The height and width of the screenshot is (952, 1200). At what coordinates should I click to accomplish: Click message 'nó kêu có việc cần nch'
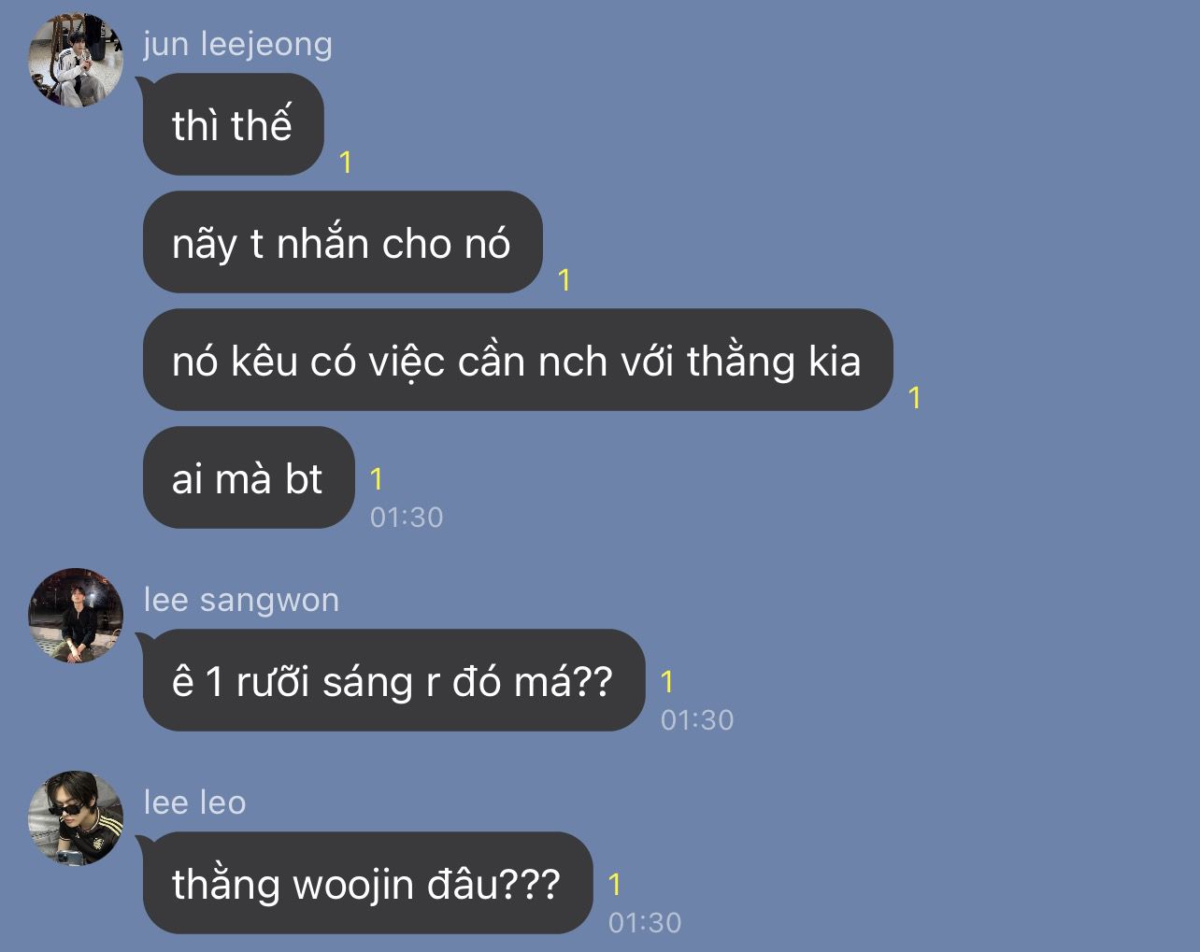[518, 360]
